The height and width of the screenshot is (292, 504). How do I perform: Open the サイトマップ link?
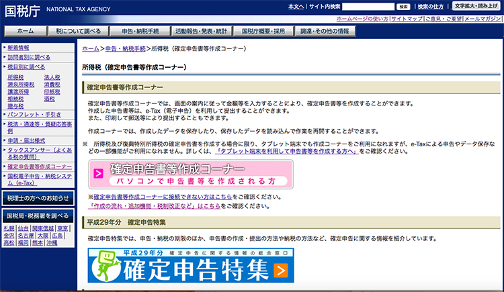(x=406, y=19)
